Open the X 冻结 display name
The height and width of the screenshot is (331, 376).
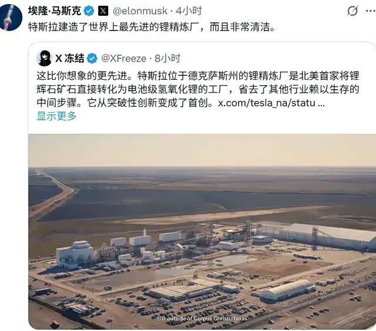[70, 58]
